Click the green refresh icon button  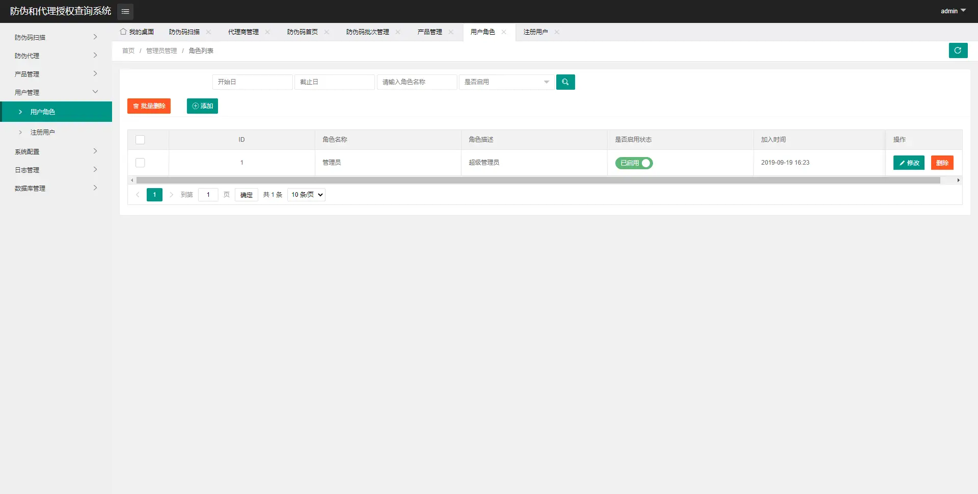[958, 50]
